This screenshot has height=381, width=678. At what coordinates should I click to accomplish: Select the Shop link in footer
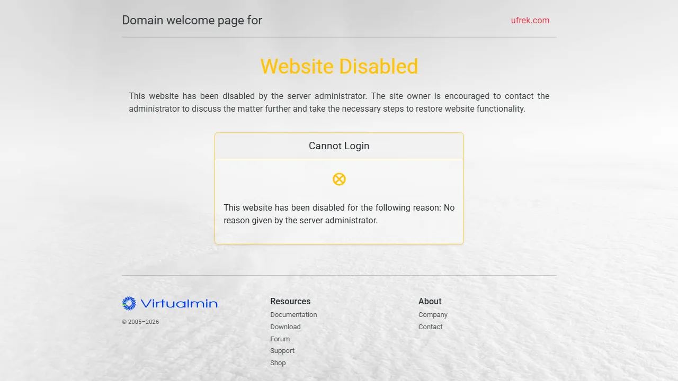point(278,363)
